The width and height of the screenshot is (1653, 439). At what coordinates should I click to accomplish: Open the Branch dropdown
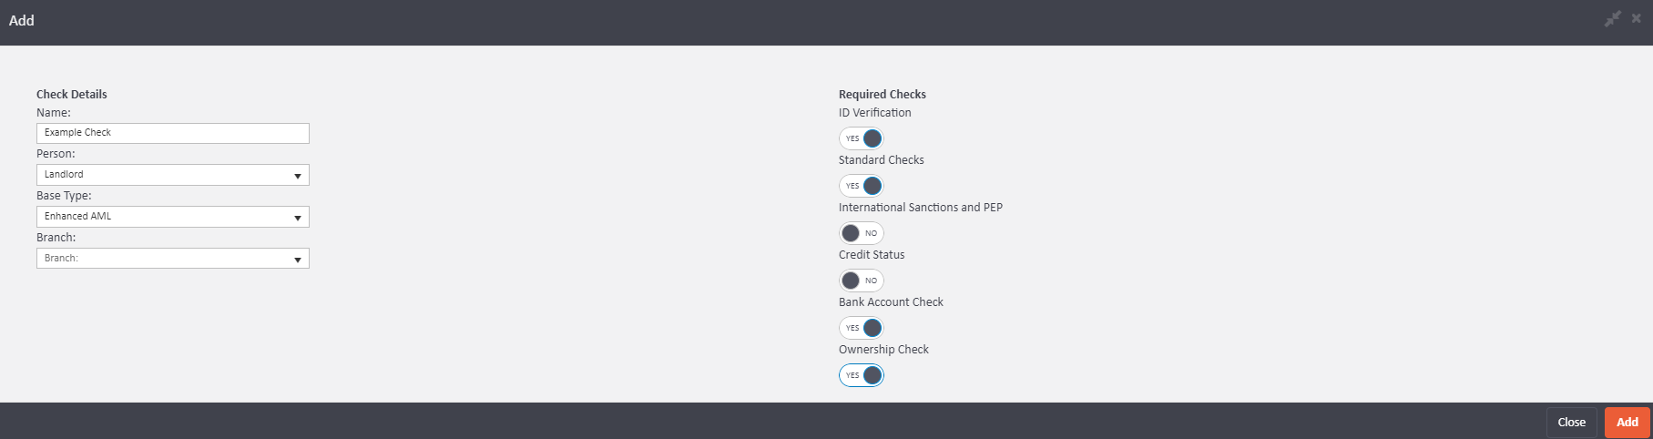coord(173,259)
